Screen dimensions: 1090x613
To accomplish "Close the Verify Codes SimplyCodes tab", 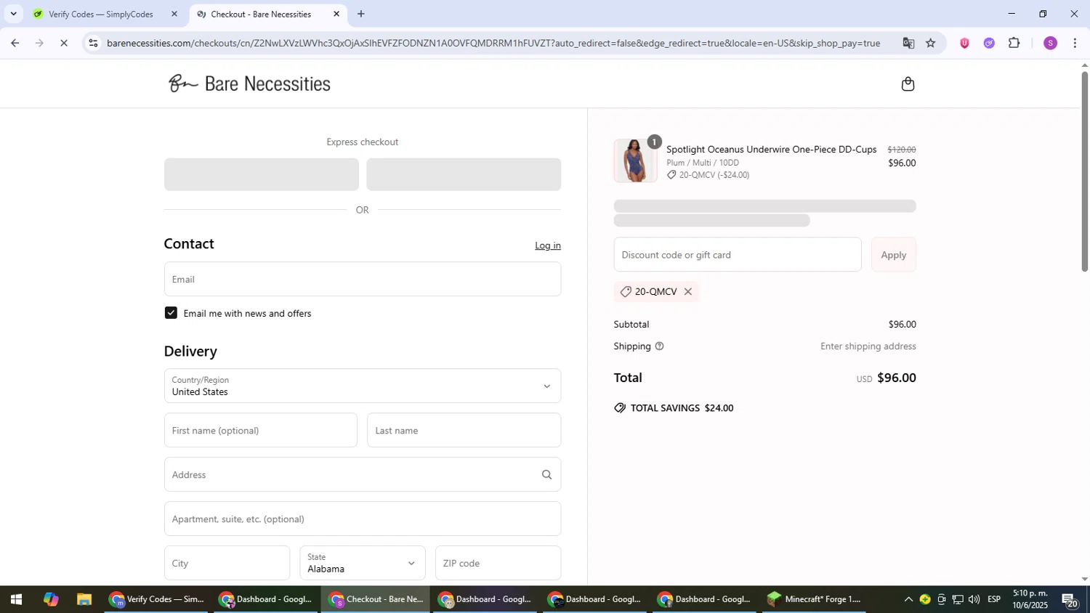I will click(x=174, y=14).
